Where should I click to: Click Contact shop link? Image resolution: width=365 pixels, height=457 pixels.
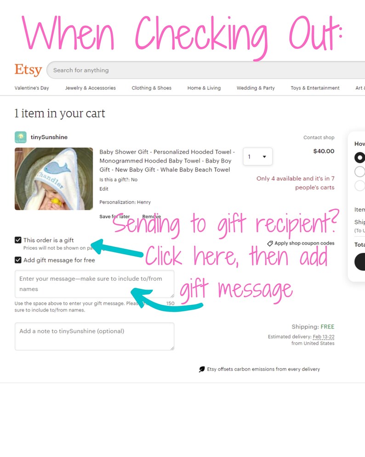[319, 138]
